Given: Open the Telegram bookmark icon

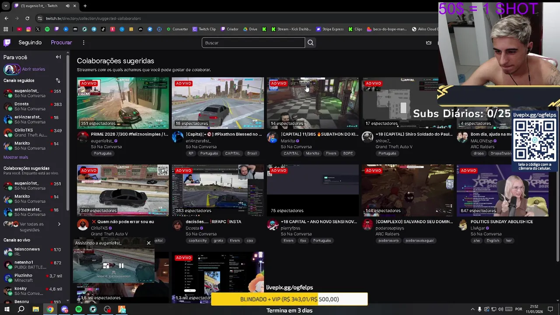Looking at the screenshot, I should point(94,29).
